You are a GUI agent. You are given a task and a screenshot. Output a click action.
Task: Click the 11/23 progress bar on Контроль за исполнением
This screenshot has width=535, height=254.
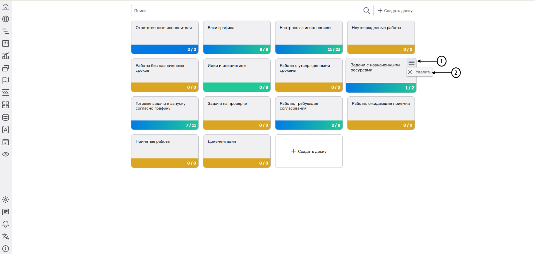pyautogui.click(x=309, y=49)
